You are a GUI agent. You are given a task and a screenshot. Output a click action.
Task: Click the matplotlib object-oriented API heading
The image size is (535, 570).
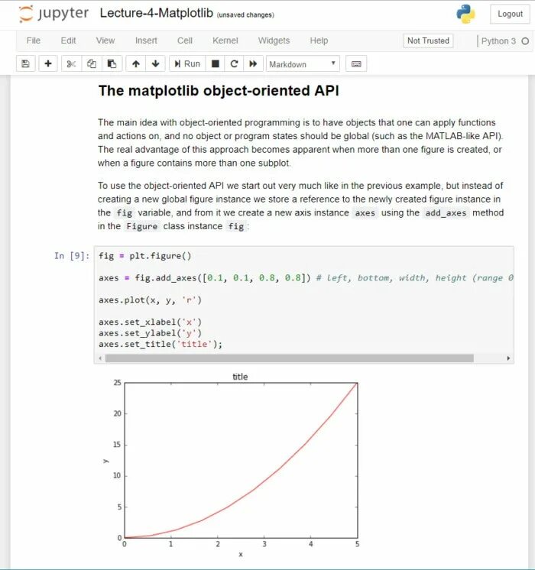(x=219, y=90)
